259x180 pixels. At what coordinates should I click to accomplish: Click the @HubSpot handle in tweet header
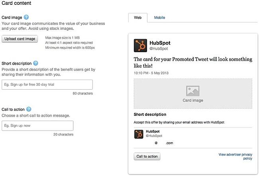159,49
